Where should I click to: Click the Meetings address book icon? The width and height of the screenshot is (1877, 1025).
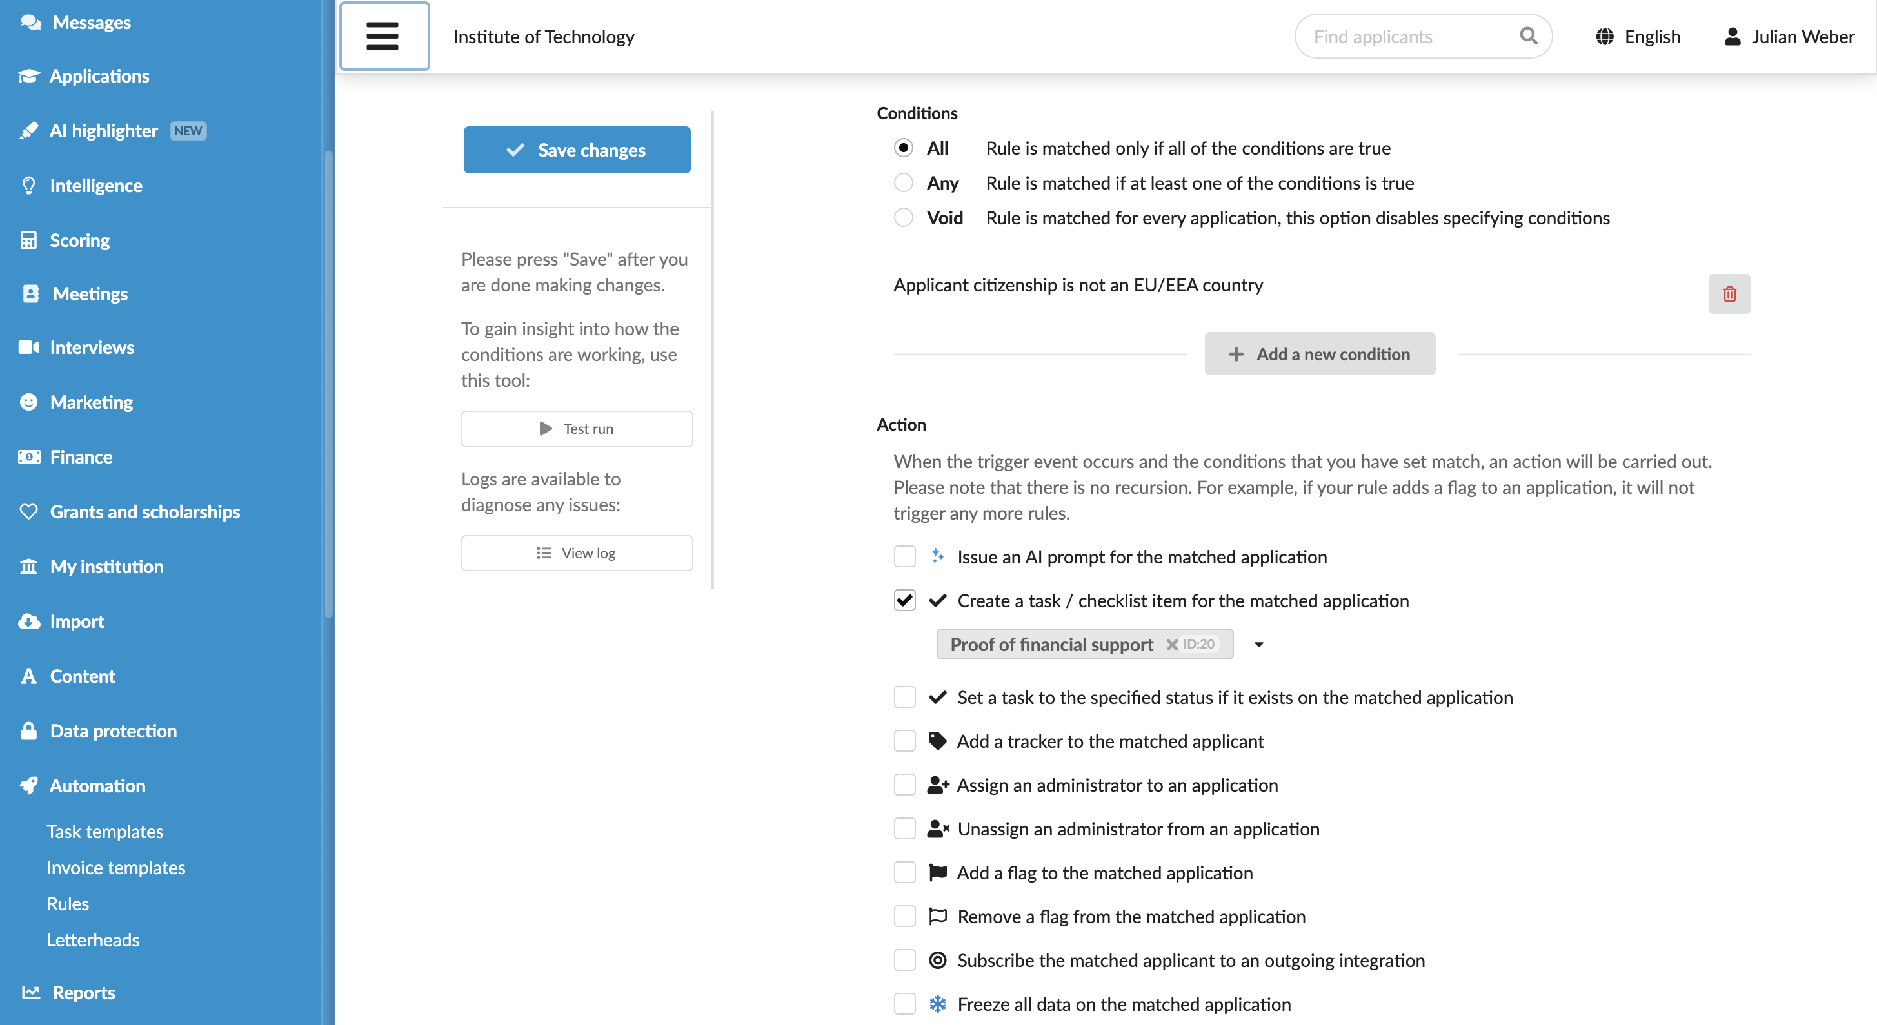[x=30, y=293]
